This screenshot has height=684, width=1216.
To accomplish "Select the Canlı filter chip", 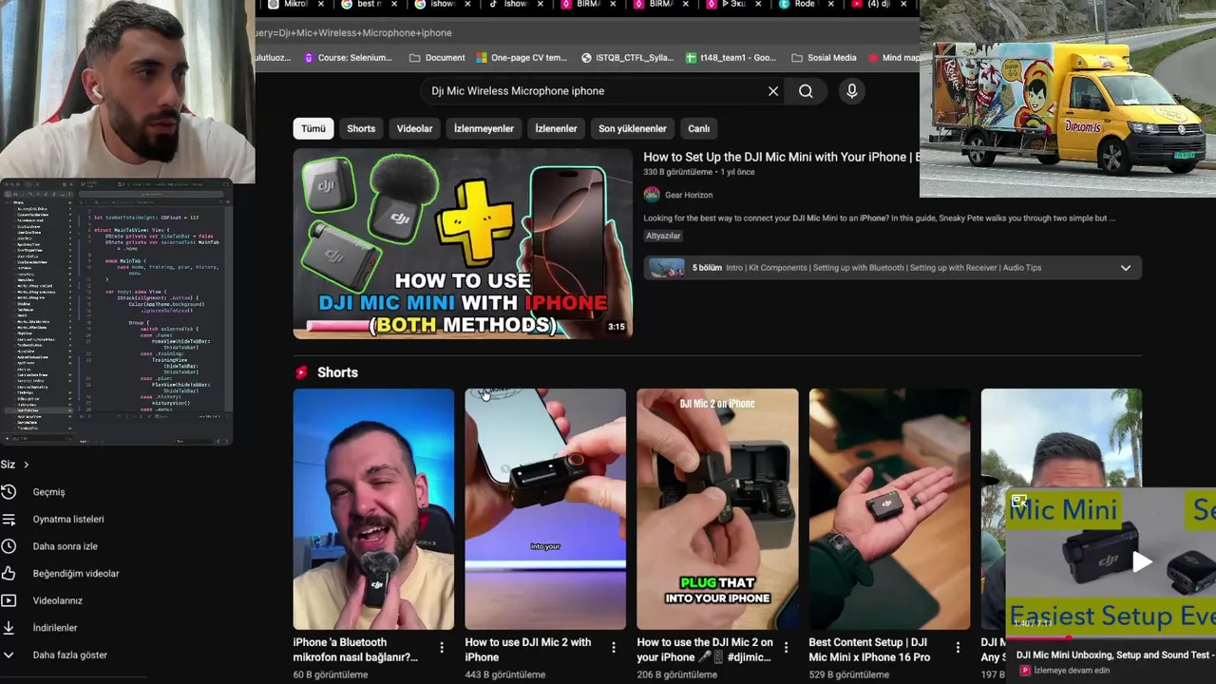I will 699,128.
